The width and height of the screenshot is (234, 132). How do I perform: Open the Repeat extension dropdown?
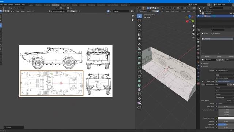point(224,94)
